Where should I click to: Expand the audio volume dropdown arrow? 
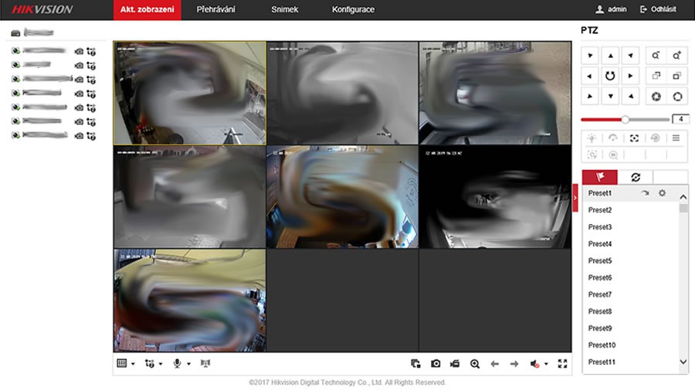547,364
